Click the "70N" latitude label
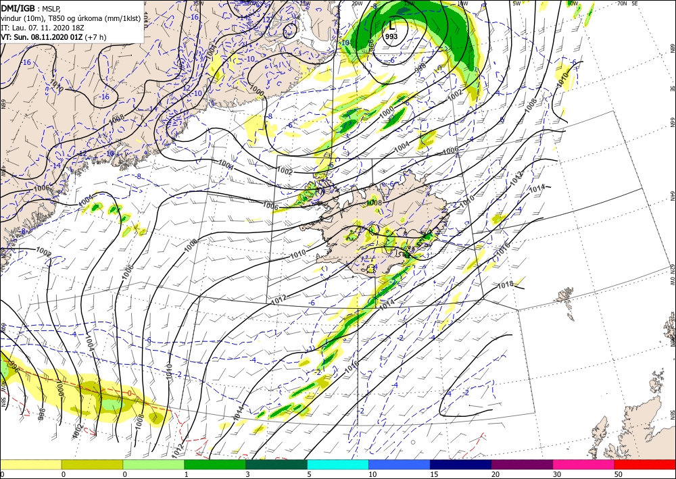 [x=622, y=3]
